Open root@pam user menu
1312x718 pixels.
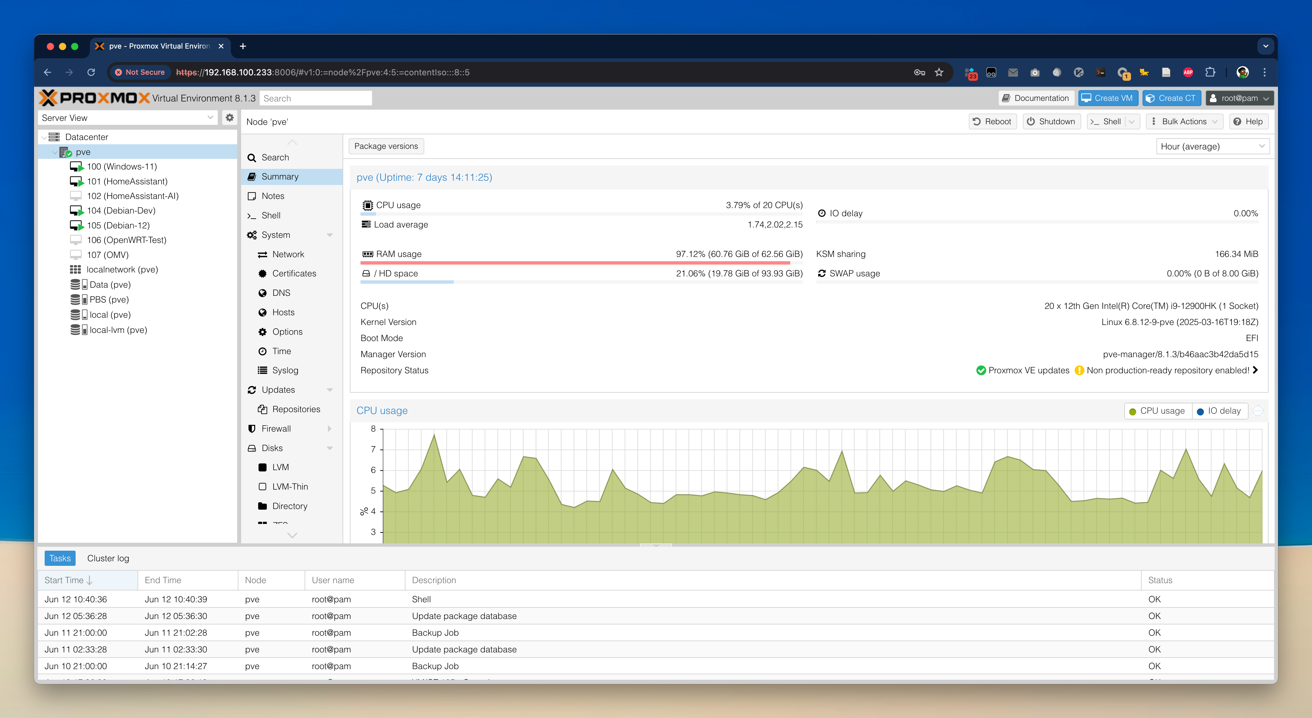point(1239,98)
